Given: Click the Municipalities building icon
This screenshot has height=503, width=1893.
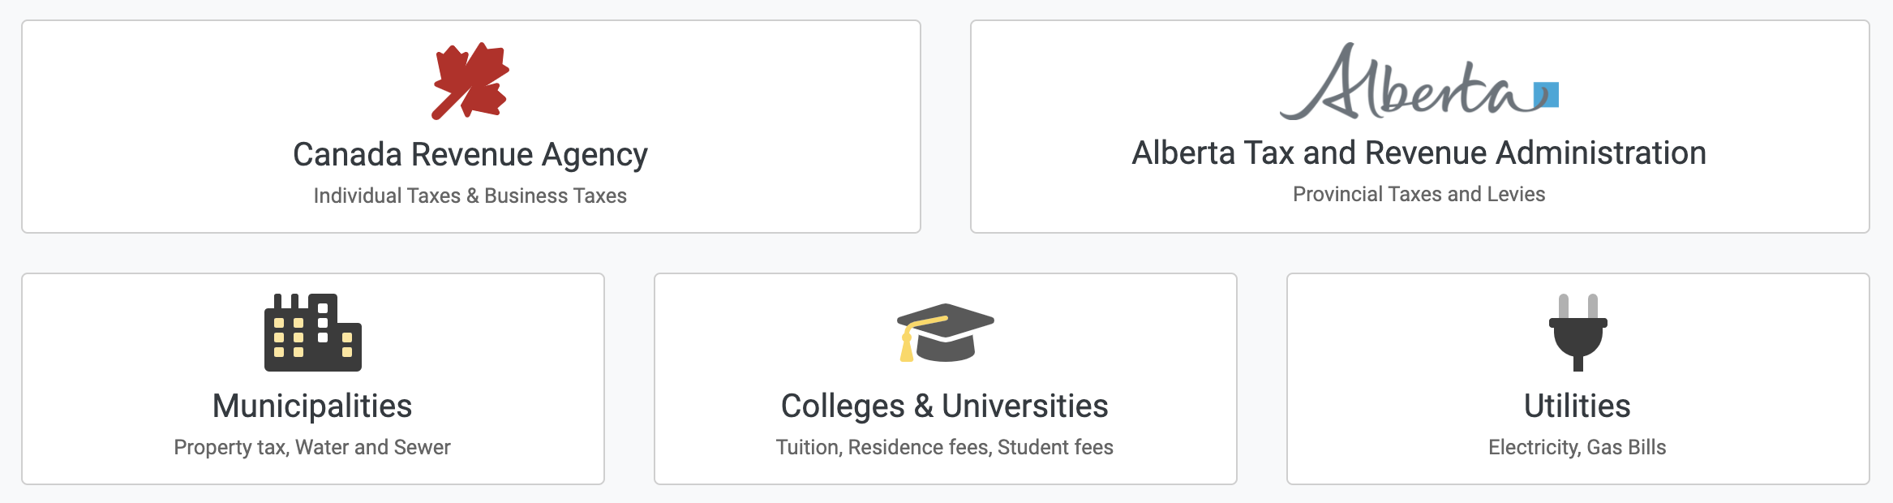Looking at the screenshot, I should pos(313,333).
